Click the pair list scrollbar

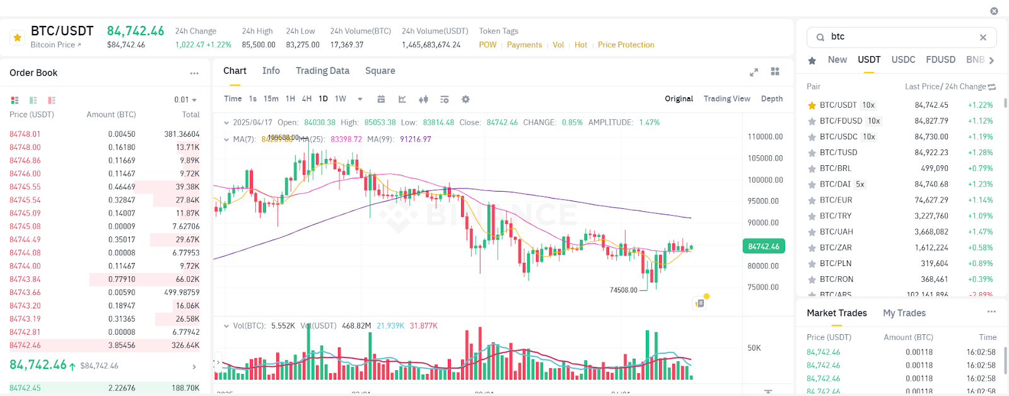click(1005, 103)
